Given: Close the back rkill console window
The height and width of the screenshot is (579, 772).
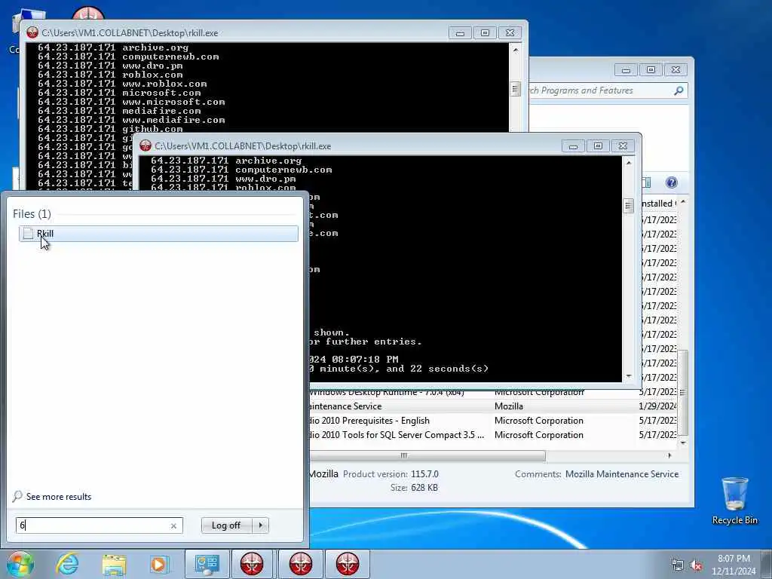Looking at the screenshot, I should point(510,33).
